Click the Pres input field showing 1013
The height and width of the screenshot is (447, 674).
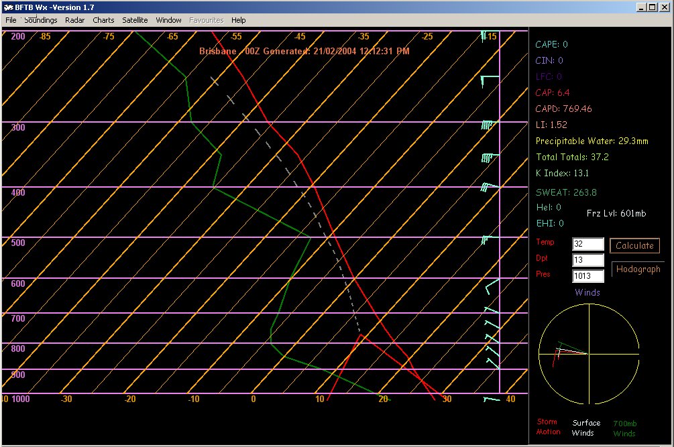pyautogui.click(x=588, y=276)
